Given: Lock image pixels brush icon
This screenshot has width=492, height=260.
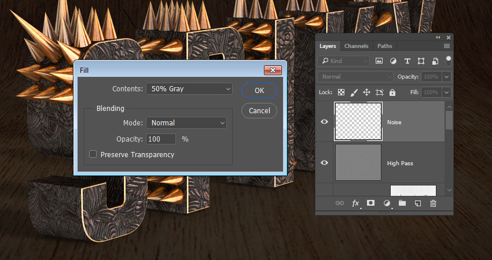Looking at the screenshot, I should pyautogui.click(x=354, y=92).
